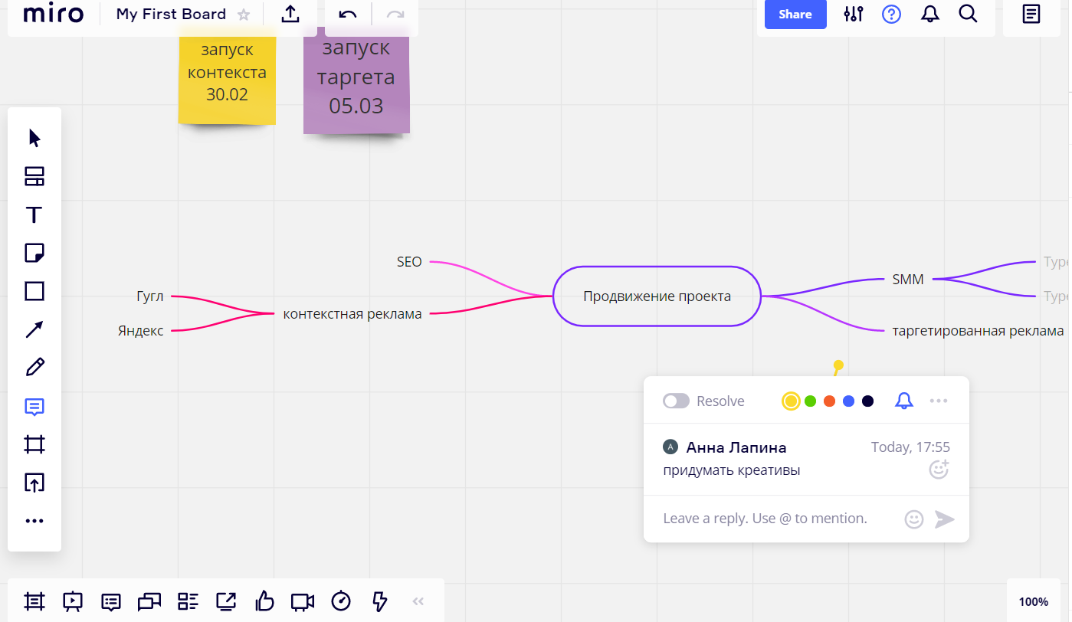Screen dimensions: 1072x622
Task: Select the Text tool
Action: (34, 214)
